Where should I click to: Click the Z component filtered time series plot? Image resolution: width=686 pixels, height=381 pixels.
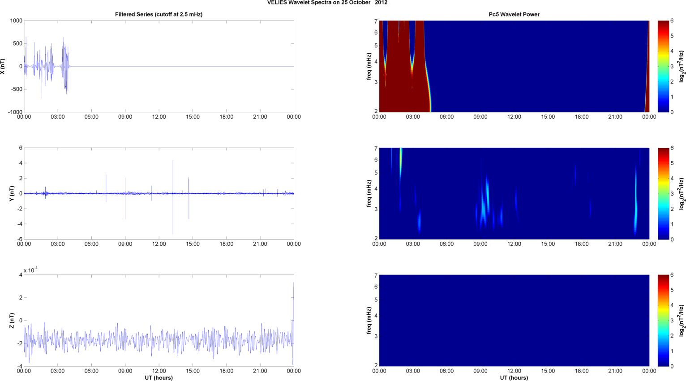tap(159, 321)
